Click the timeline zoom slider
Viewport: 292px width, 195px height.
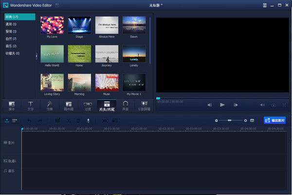(231, 120)
